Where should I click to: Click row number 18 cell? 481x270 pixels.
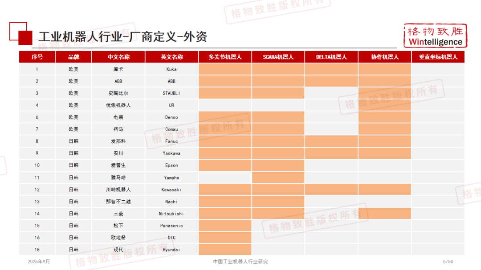[x=37, y=250]
